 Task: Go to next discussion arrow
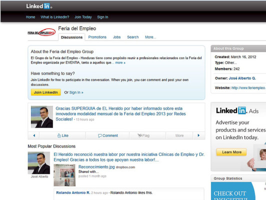[198, 135]
